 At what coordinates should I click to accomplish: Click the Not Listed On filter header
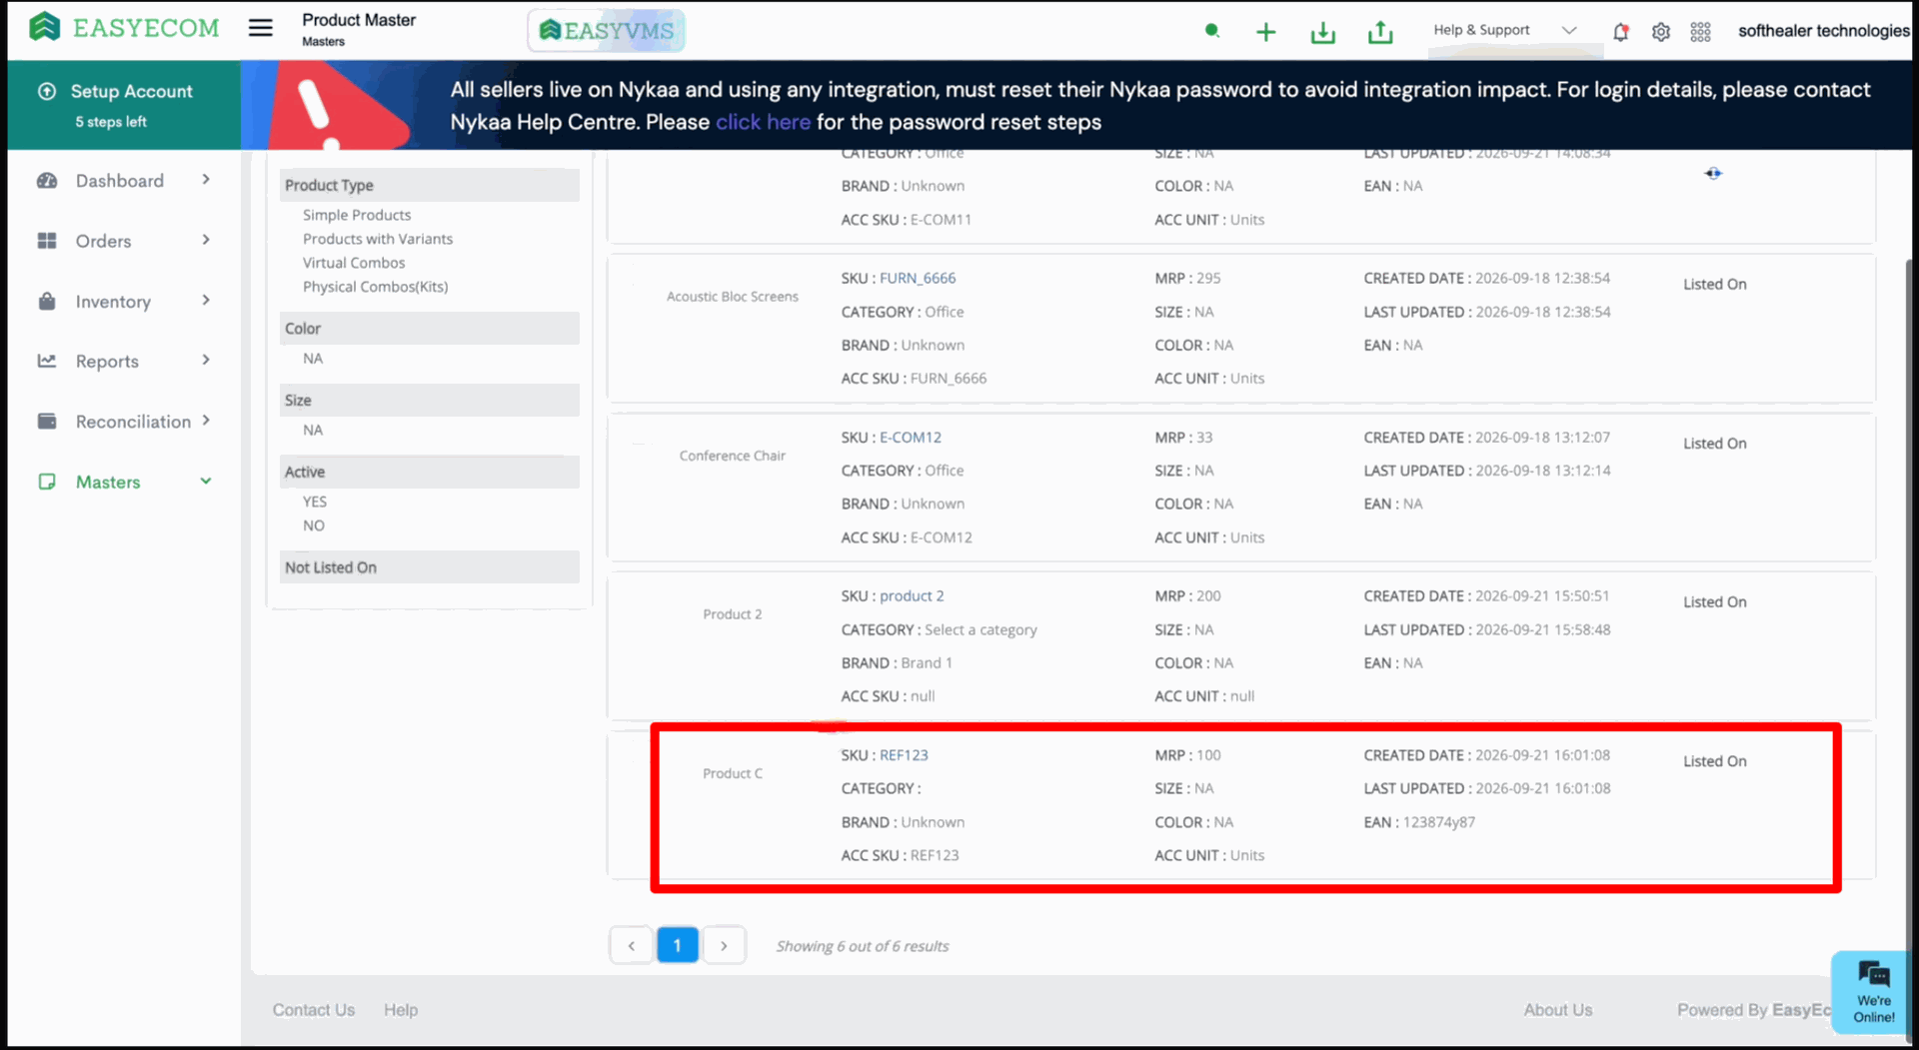click(430, 567)
